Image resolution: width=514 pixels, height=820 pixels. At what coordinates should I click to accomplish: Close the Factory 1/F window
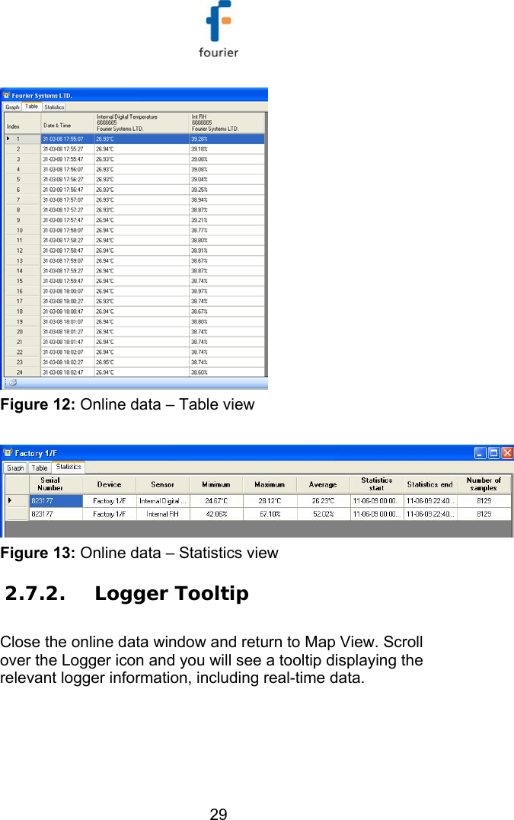[507, 453]
